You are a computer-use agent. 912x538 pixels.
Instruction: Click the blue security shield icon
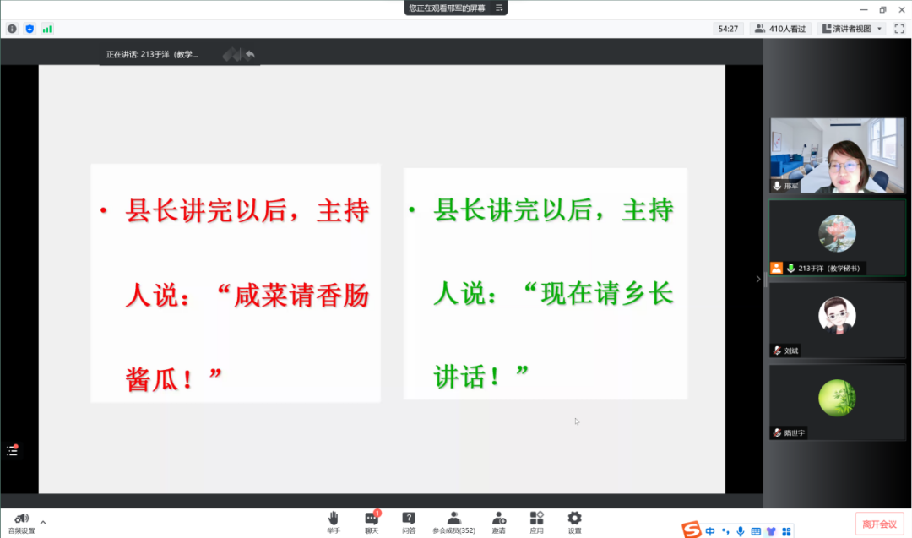coord(30,29)
